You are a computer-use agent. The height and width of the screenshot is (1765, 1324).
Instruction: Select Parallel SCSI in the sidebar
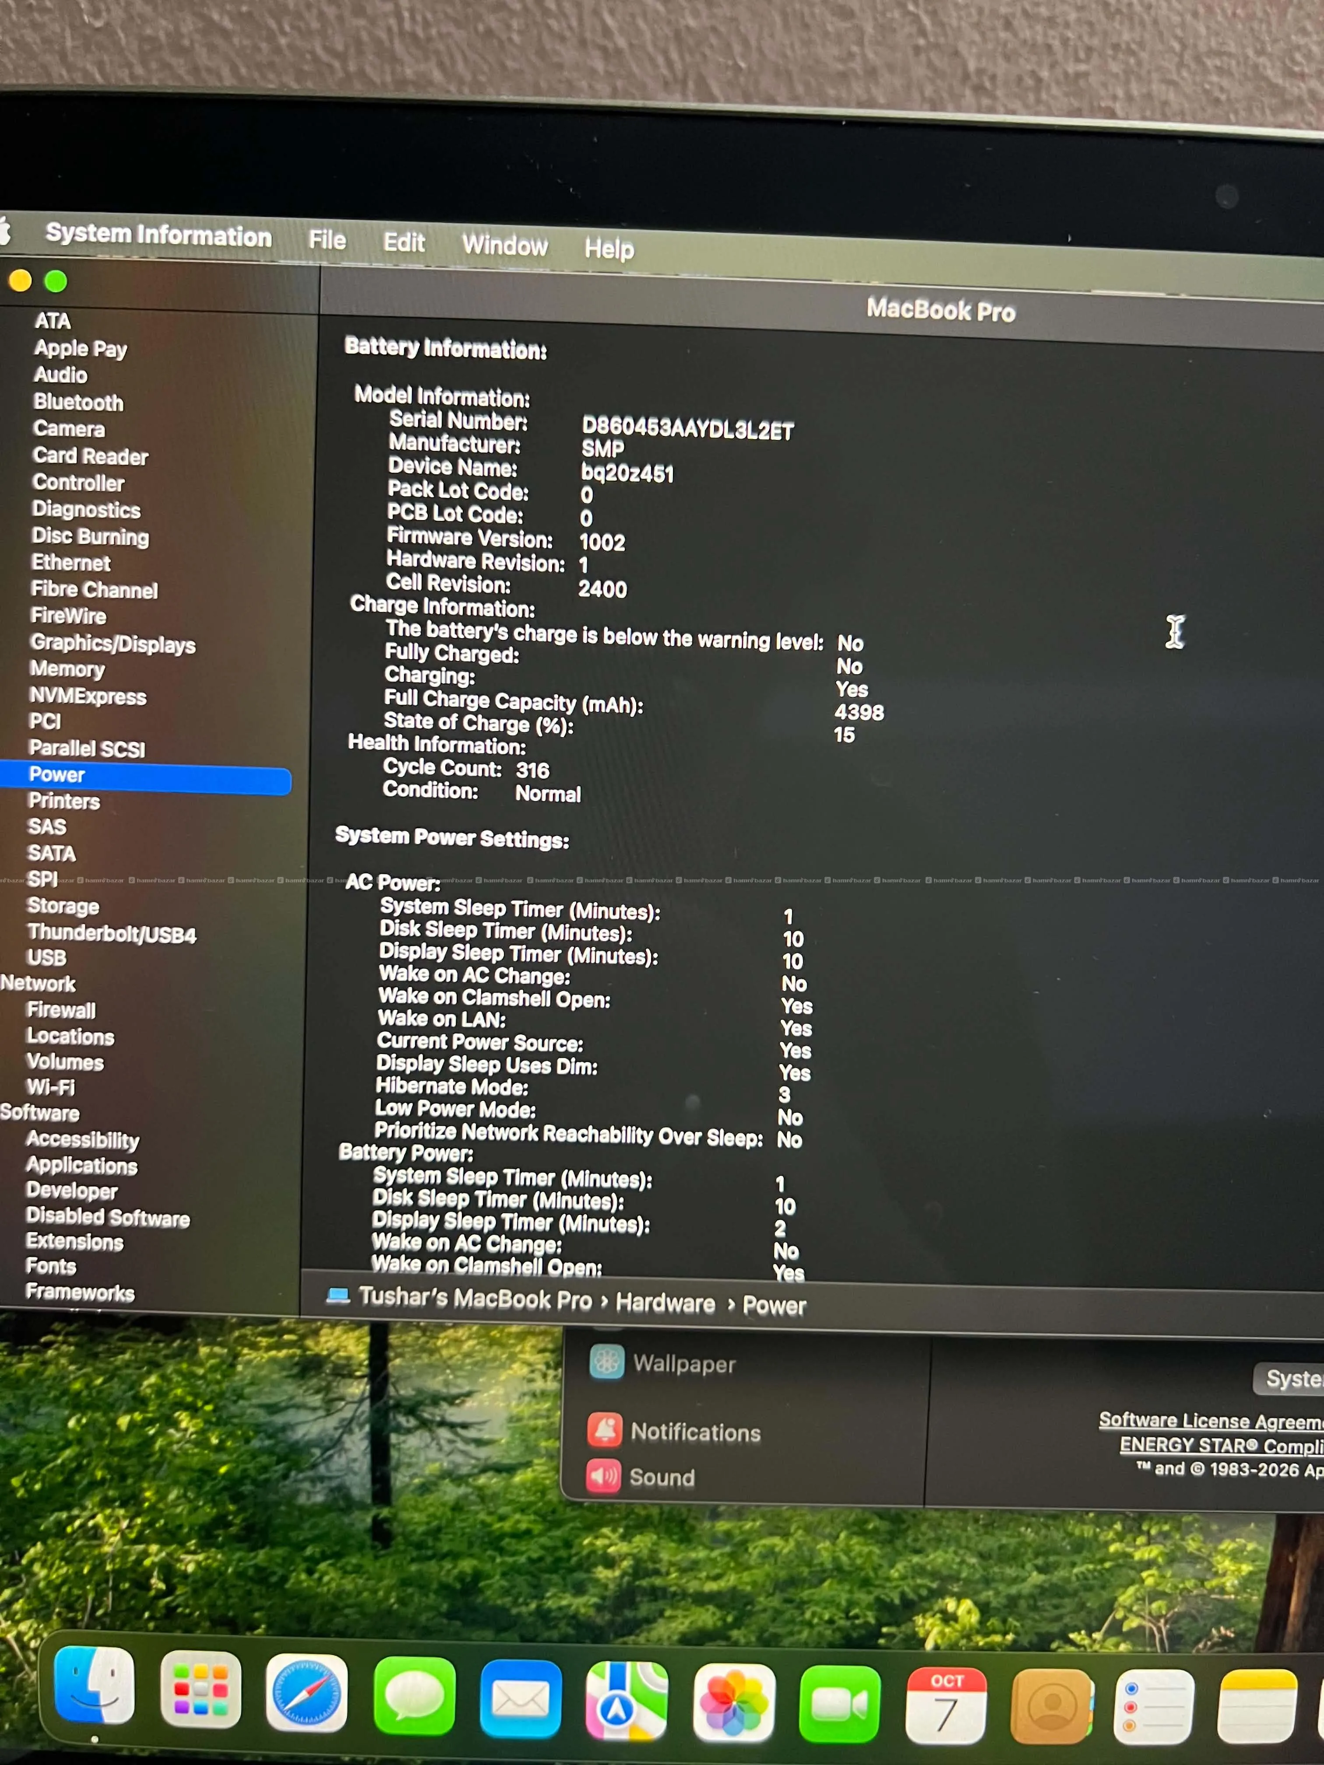[87, 749]
